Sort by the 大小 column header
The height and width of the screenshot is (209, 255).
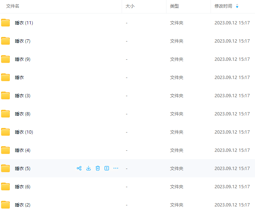[130, 6]
